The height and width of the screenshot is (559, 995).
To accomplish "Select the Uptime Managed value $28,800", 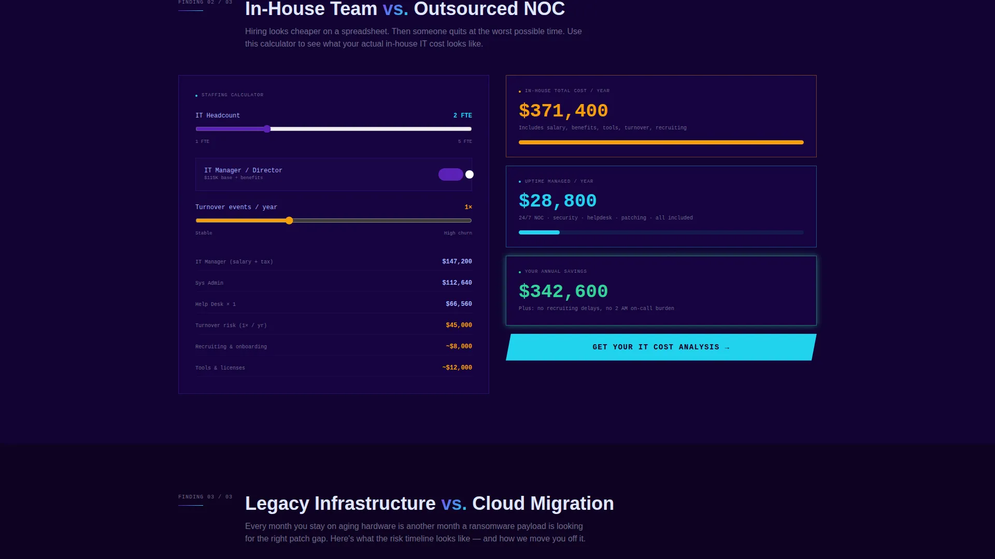I will click(x=558, y=201).
